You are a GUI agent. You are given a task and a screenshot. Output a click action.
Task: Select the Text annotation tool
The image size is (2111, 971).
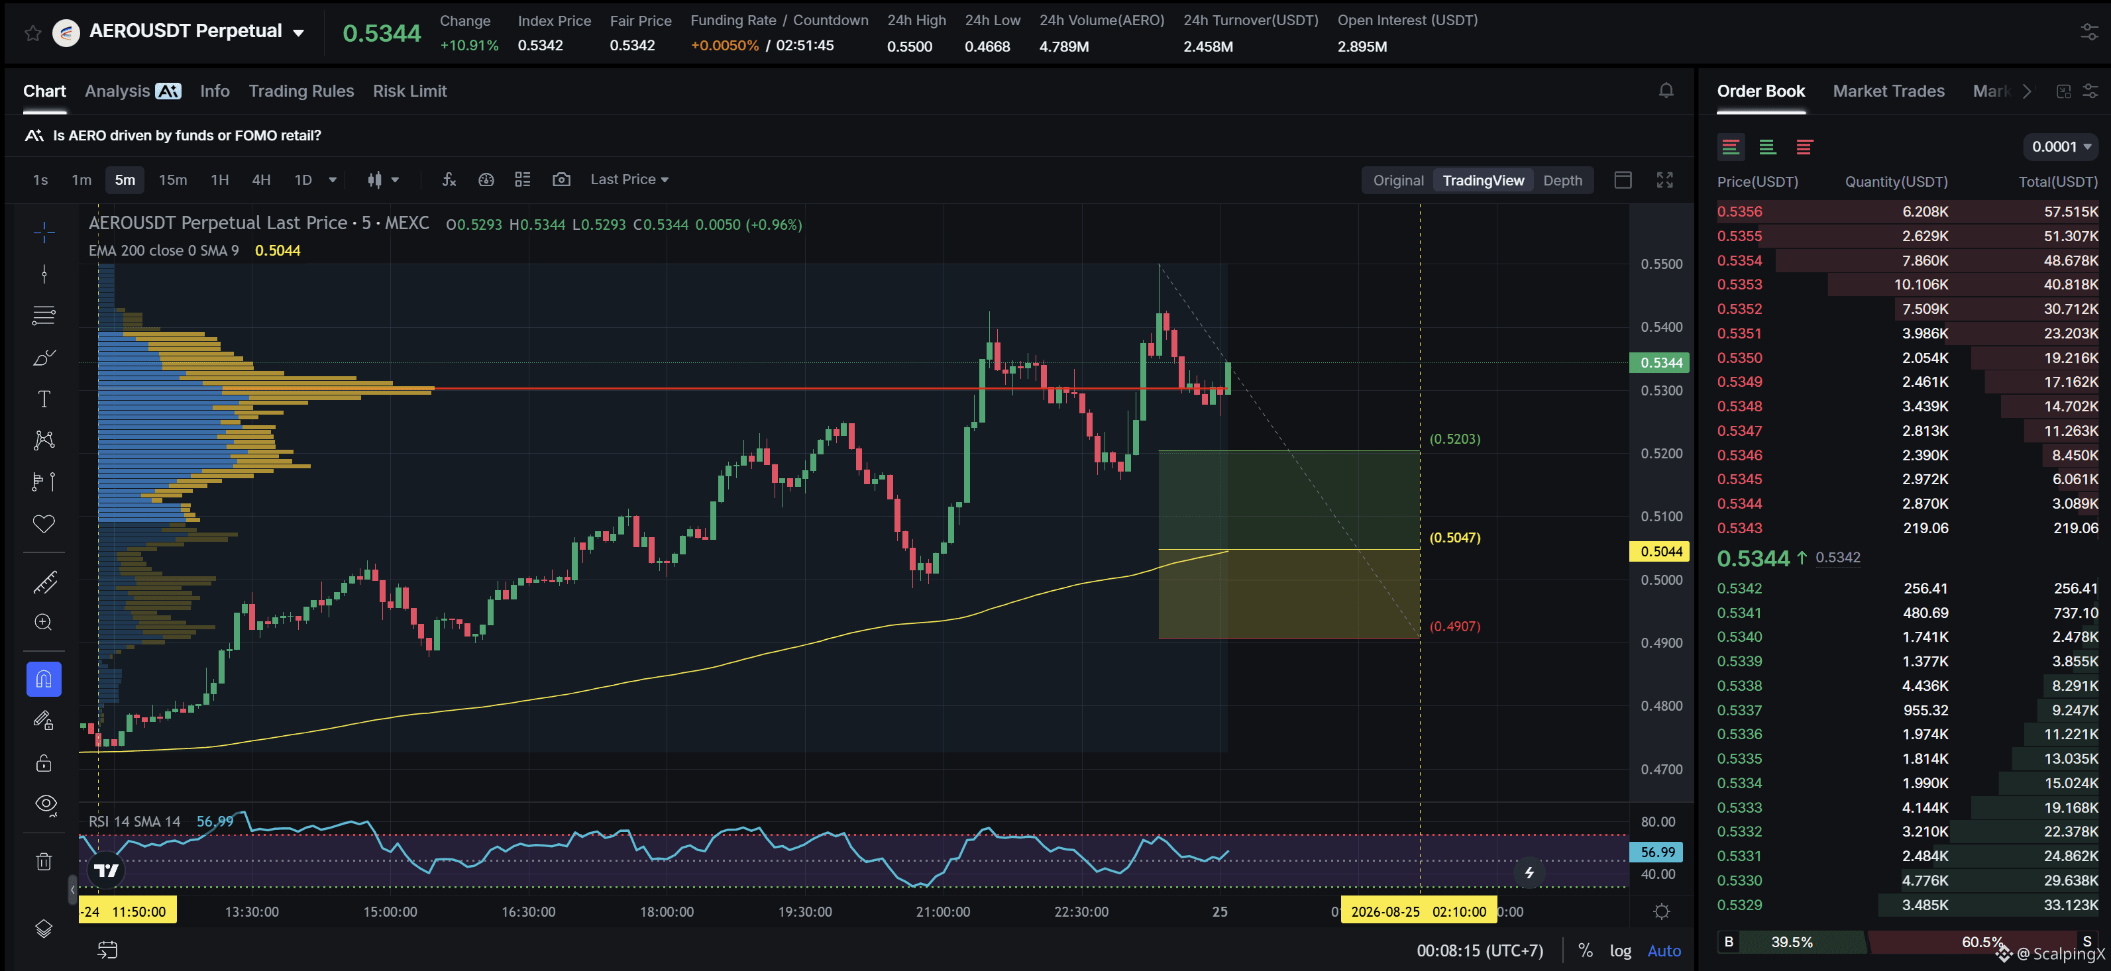44,399
